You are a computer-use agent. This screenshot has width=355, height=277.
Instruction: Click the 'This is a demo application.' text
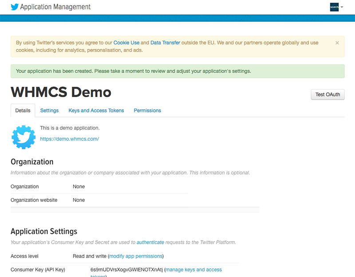click(x=70, y=128)
